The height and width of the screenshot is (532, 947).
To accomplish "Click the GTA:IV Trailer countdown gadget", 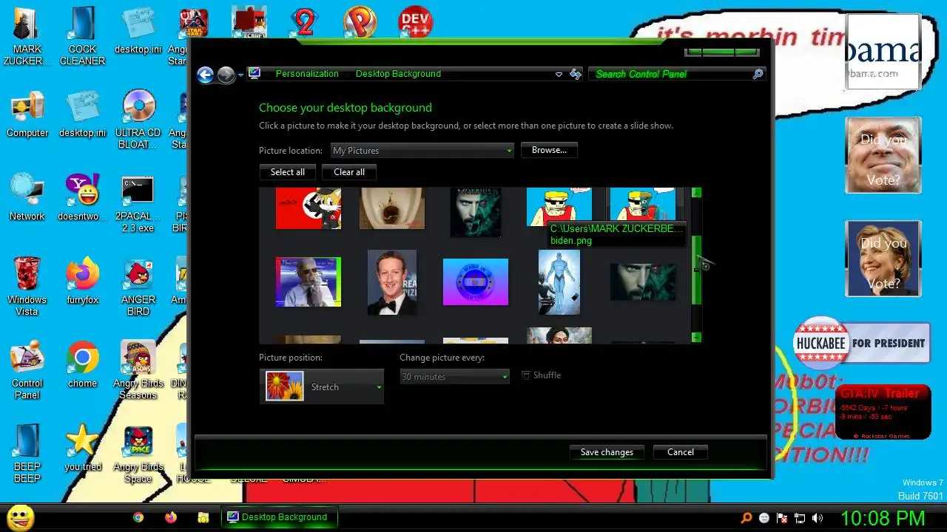I will (x=883, y=412).
